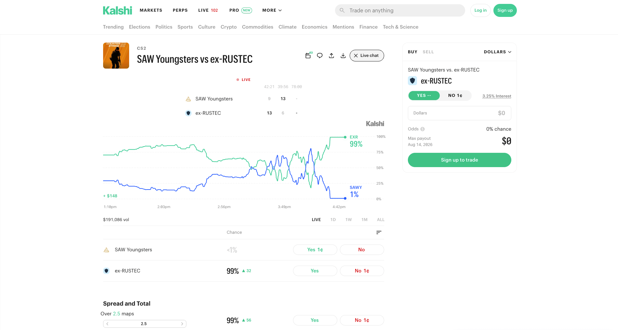The image size is (618, 330).
Task: Go to Politics category
Action: pyautogui.click(x=164, y=27)
